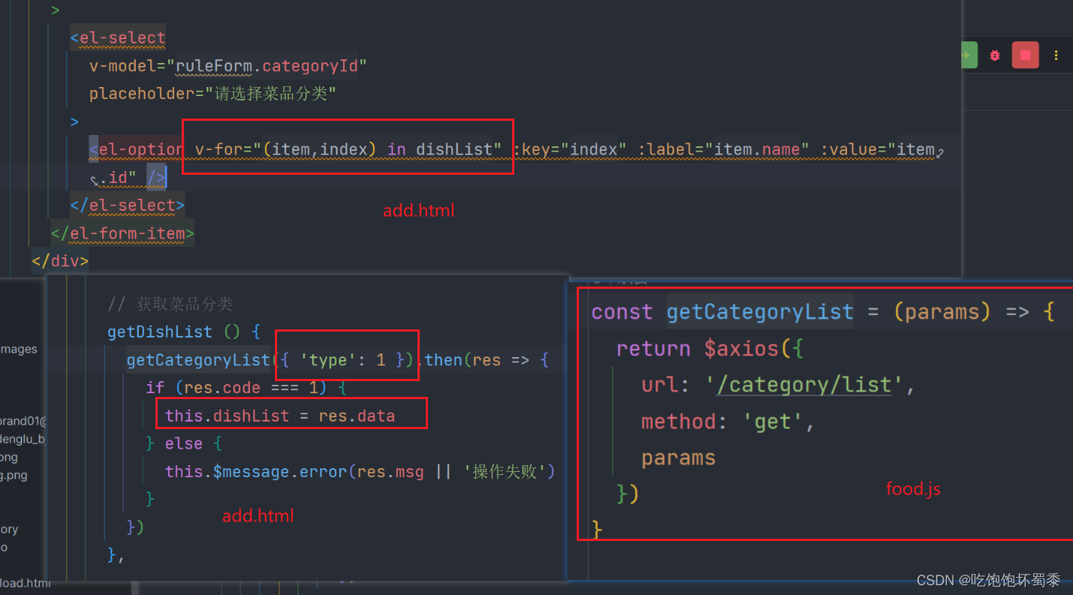
Task: Click the v-for="(item,index) in dishList" attribute
Action: pos(348,149)
